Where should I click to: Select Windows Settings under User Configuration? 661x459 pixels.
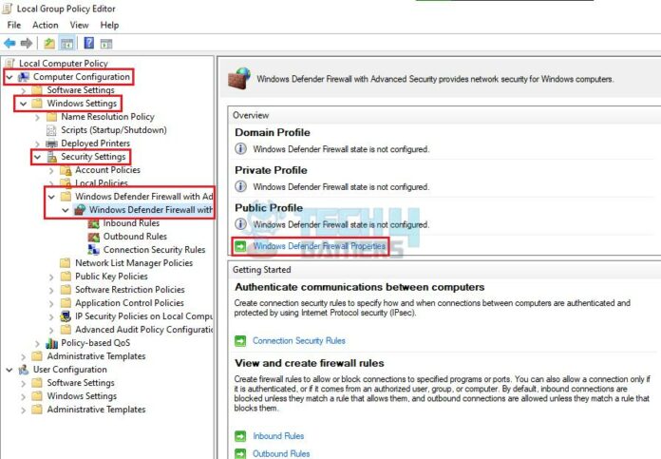pos(82,396)
